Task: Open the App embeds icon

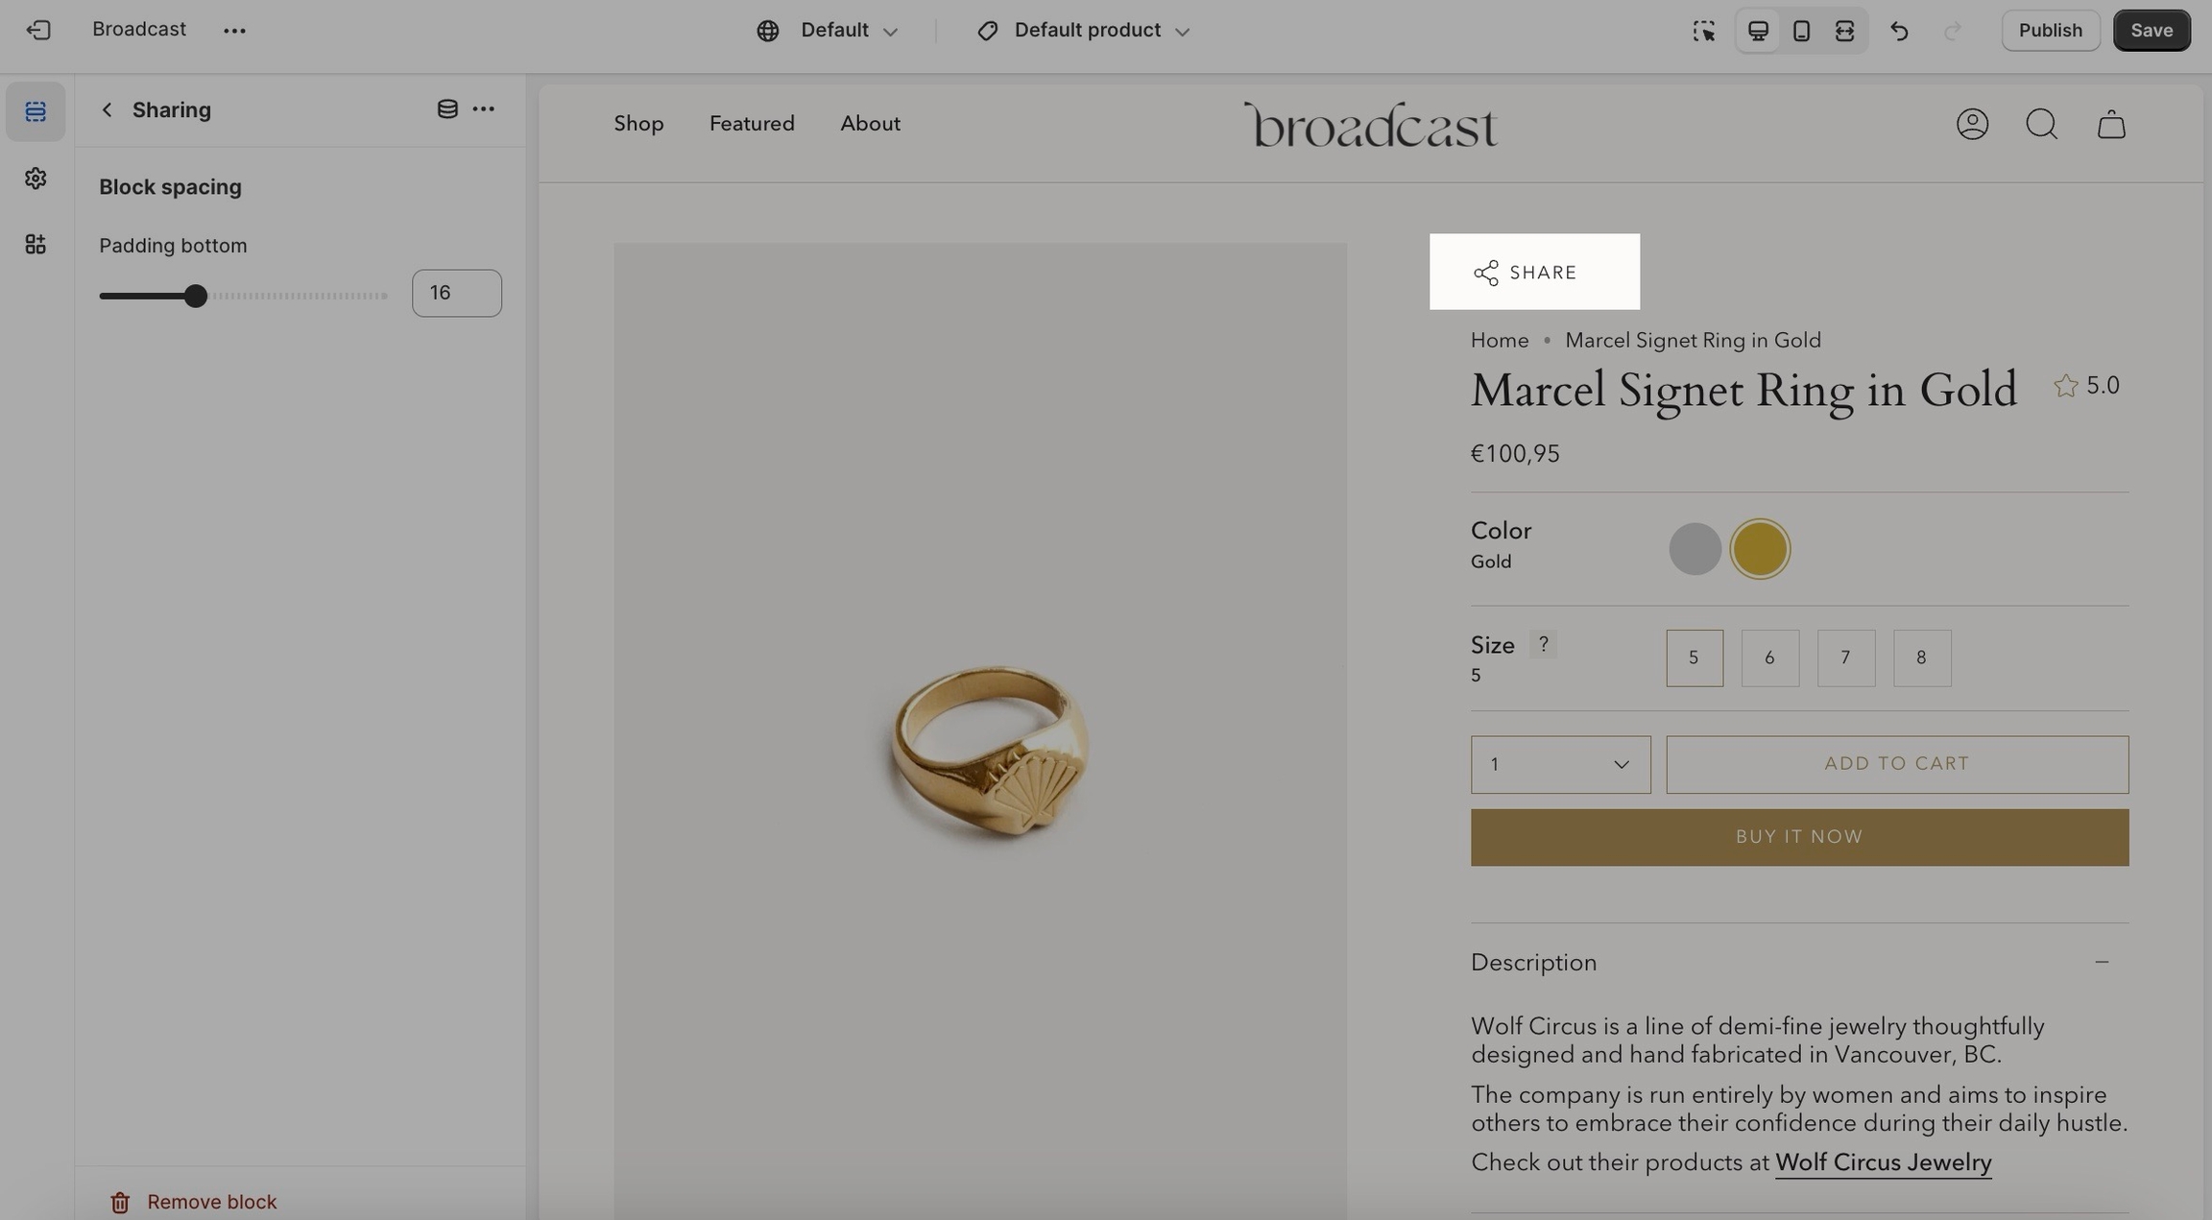Action: point(36,245)
